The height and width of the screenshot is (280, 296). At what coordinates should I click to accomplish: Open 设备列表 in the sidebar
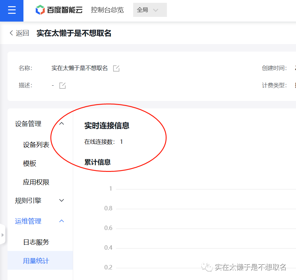36,145
